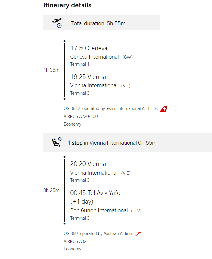Viewport: 212px width, 259px height.
Task: Click the flight duration clock icon
Action: tap(57, 23)
